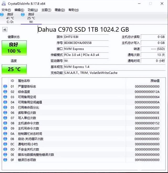Click status orb for 05 已用寿命百分比
The height and width of the screenshot is (173, 168).
point(5,107)
